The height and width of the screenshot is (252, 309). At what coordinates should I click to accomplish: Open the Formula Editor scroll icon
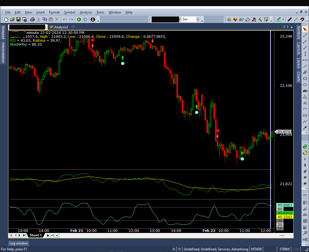coord(248,19)
